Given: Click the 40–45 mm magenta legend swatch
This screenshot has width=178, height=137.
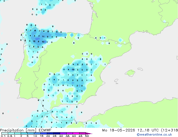Looking at the screenshot, I should tap(76, 133).
